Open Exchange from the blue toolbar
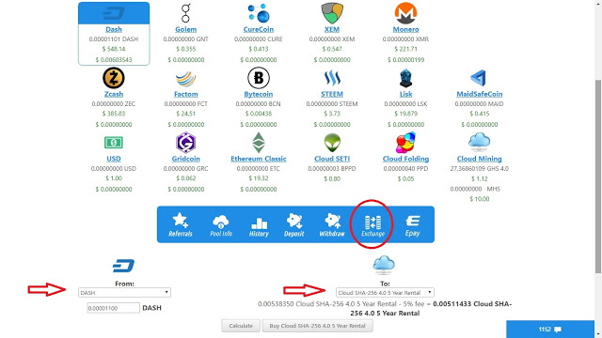 (372, 225)
